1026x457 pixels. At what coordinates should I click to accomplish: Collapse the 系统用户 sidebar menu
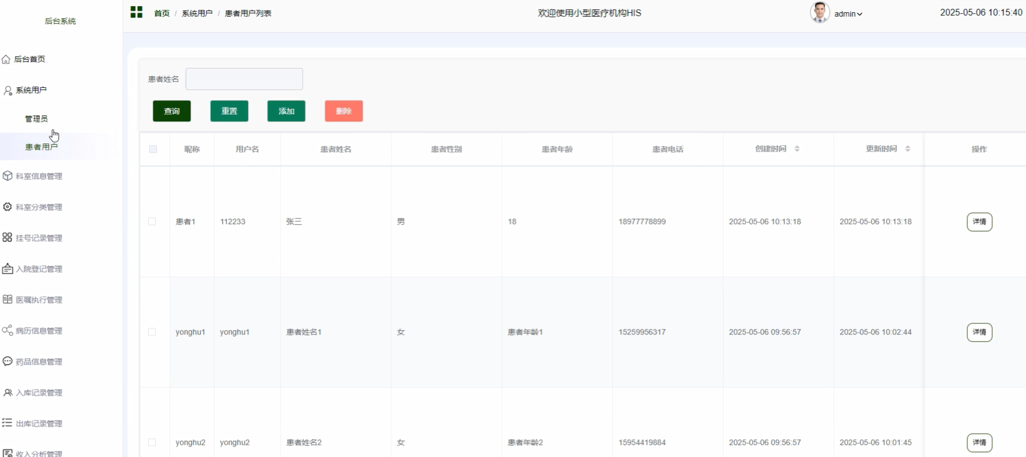click(x=31, y=90)
